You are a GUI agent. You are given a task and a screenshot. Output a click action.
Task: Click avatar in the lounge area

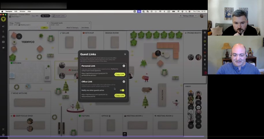click(158, 53)
